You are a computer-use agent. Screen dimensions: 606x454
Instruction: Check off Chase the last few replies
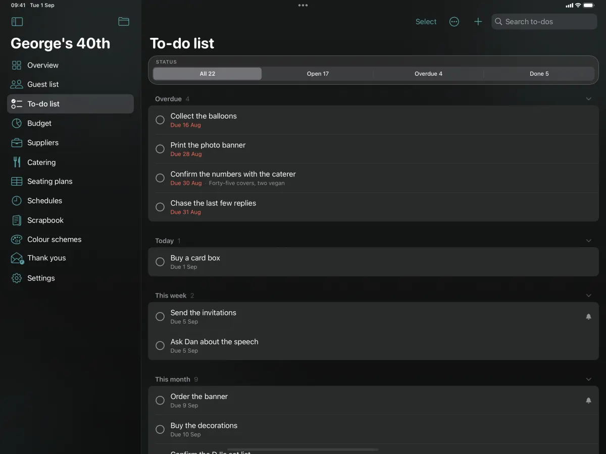coord(160,207)
